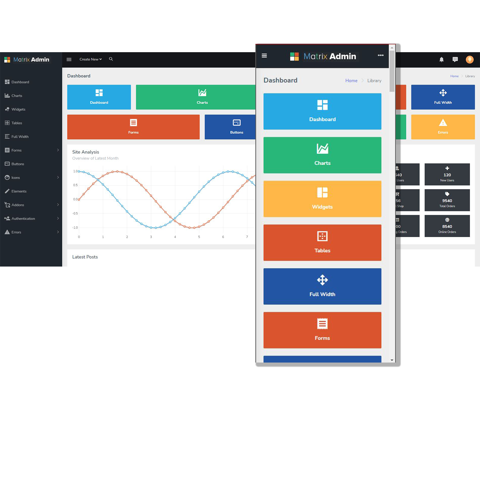This screenshot has height=480, width=480.
Task: Click the Authentication users icon in sidebar
Action: click(x=7, y=218)
